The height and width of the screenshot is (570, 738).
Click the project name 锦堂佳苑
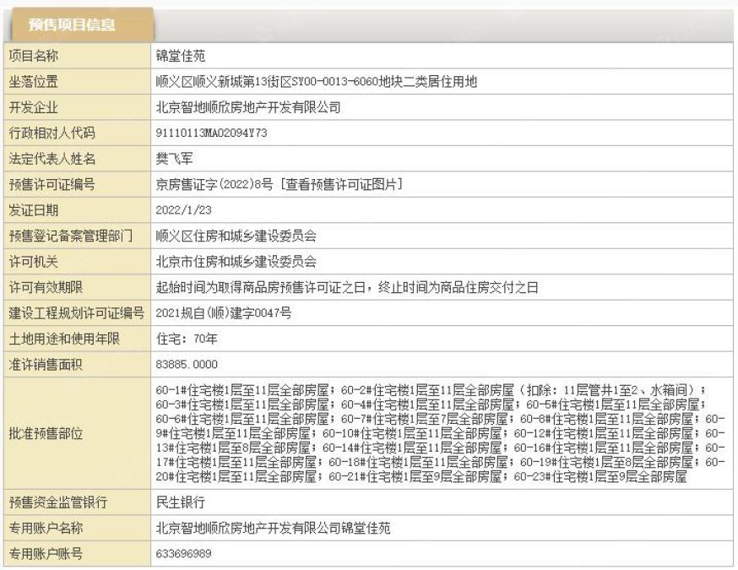pos(181,56)
